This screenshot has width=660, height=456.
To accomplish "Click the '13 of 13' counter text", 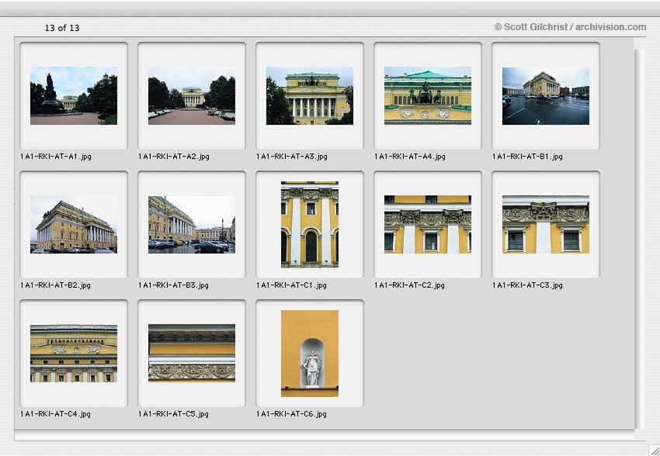I will coord(62,28).
